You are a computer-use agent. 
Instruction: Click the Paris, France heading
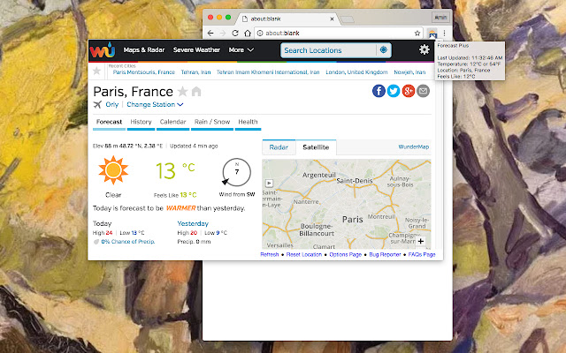coord(133,92)
